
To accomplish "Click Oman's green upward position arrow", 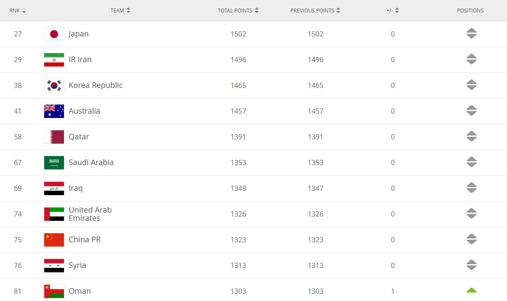I will click(x=471, y=290).
